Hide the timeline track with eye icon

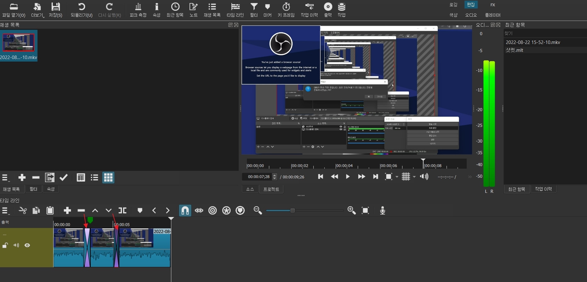(27, 245)
